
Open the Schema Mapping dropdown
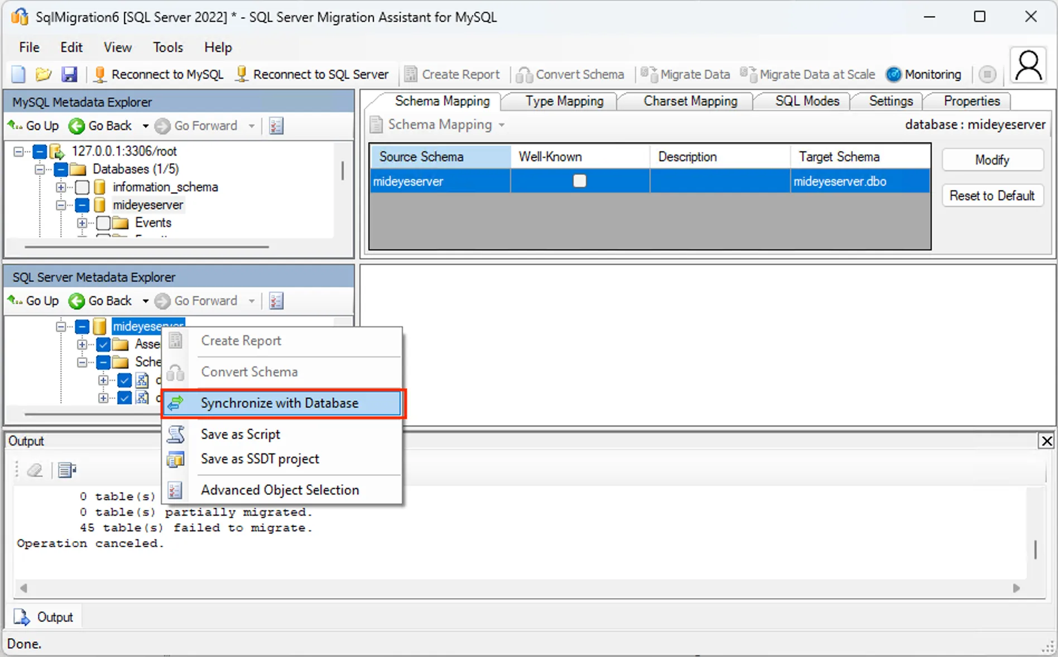point(501,125)
